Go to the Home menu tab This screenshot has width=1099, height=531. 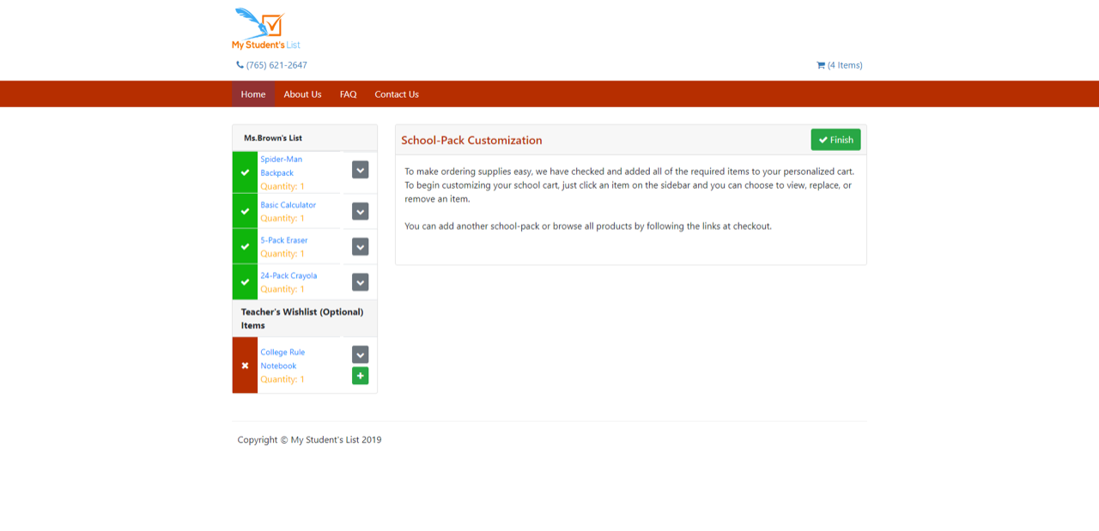point(253,94)
